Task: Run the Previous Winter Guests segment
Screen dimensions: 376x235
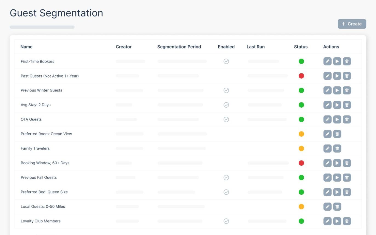Action: pyautogui.click(x=337, y=90)
